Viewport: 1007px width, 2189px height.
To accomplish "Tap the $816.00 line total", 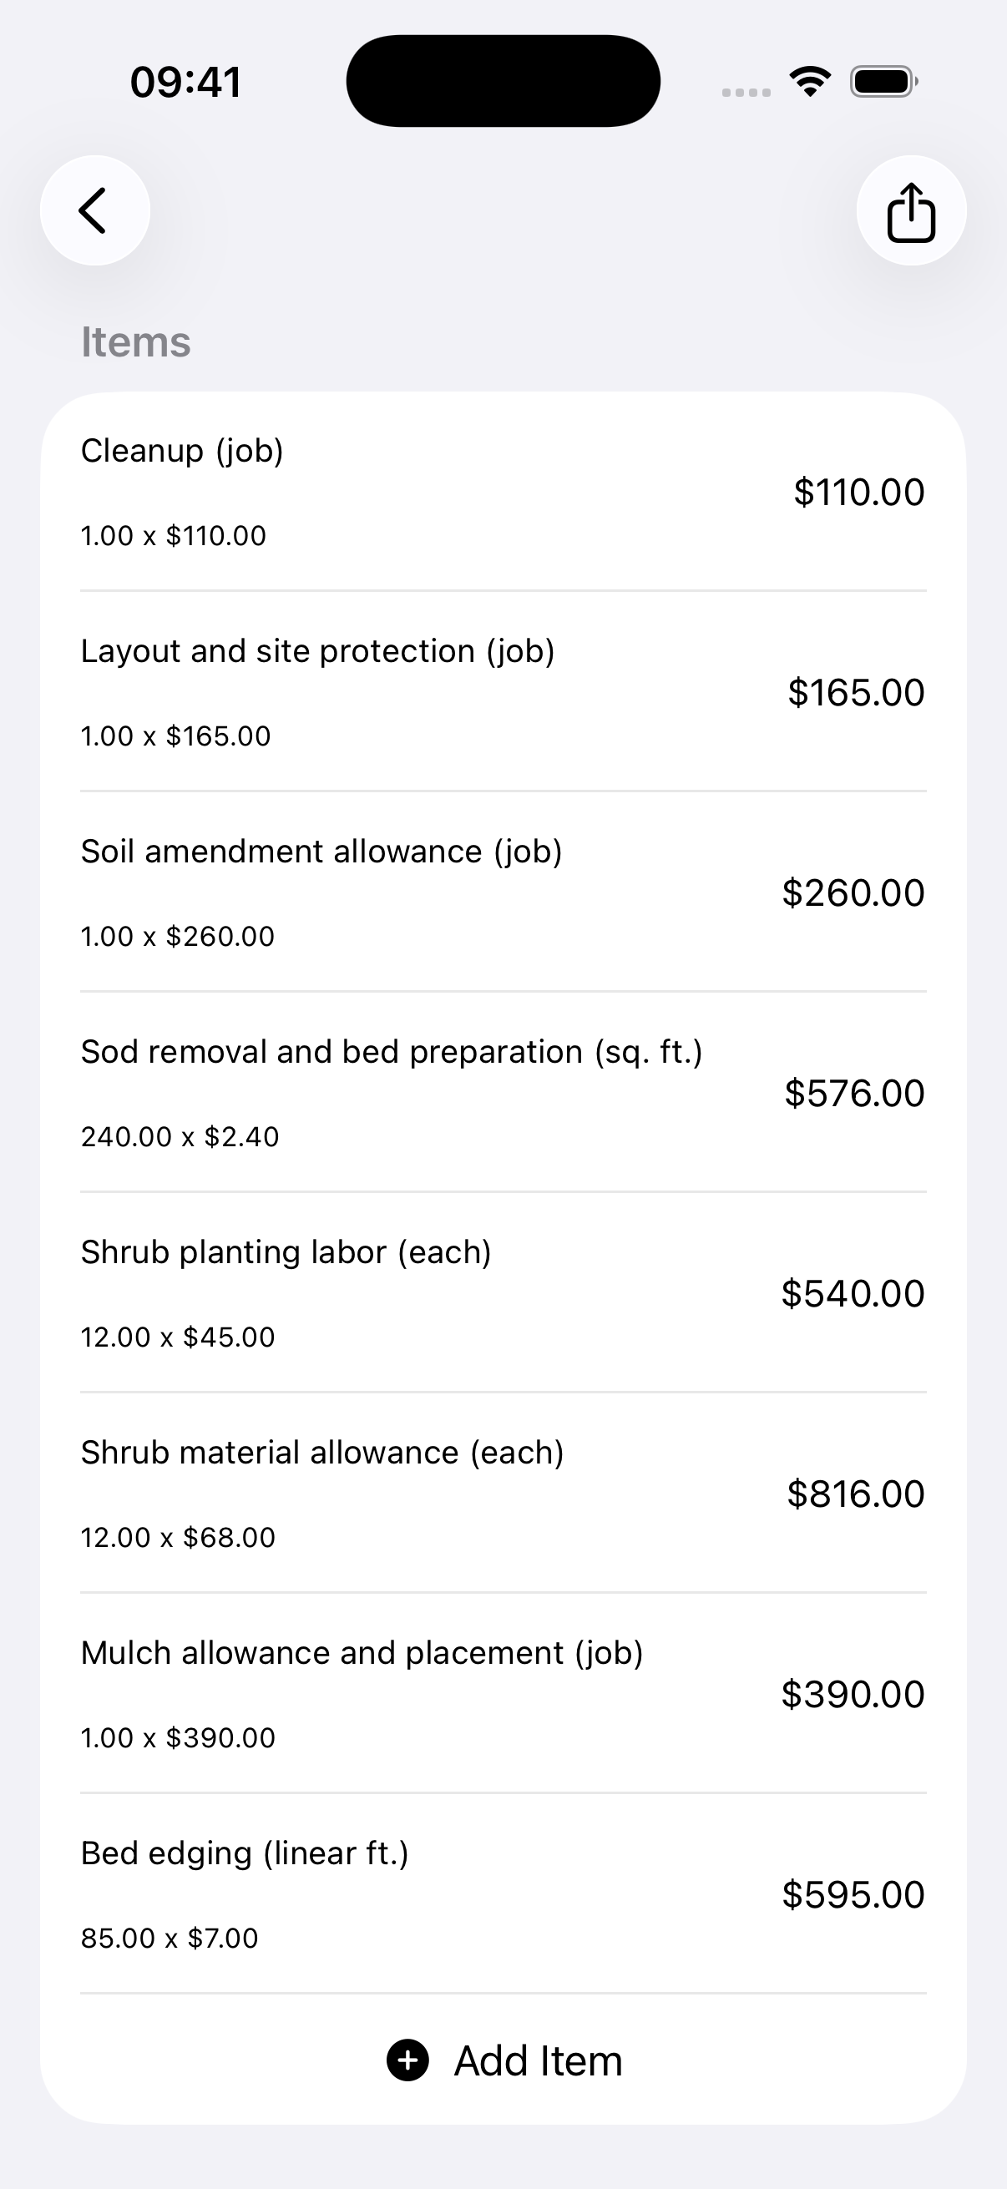I will [856, 1494].
